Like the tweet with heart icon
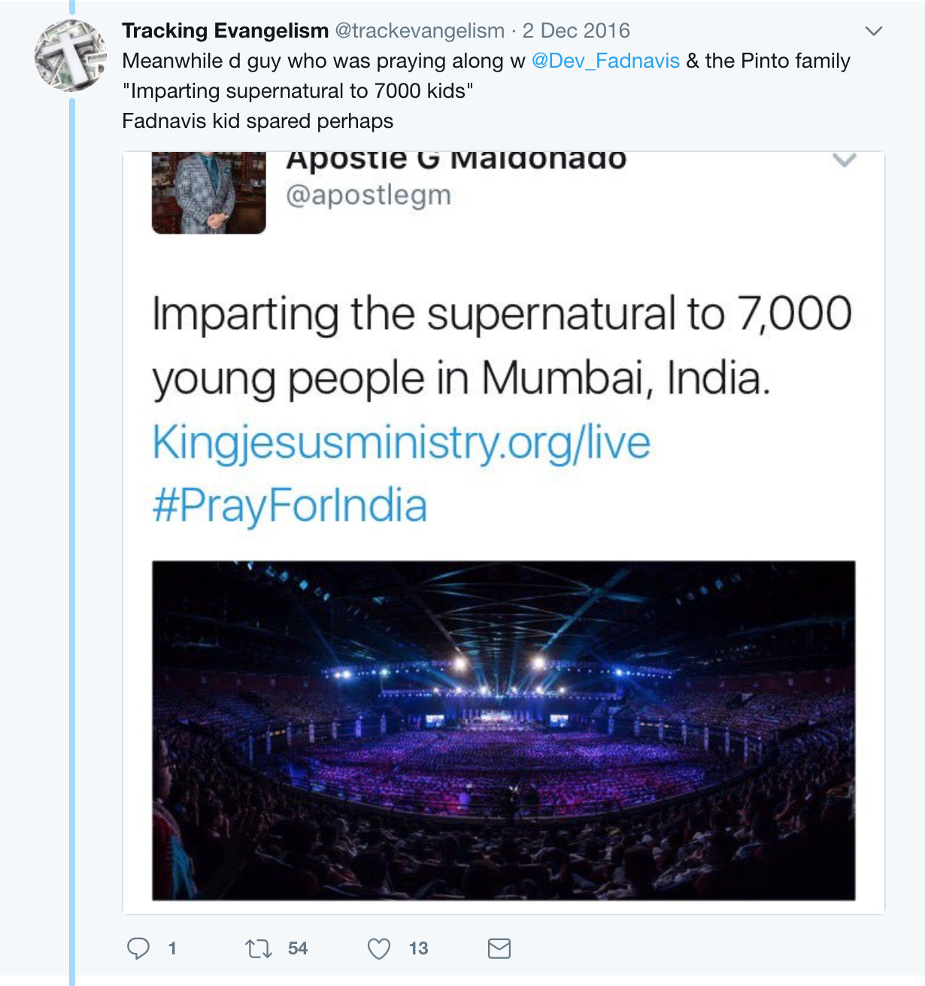The height and width of the screenshot is (986, 925). (379, 948)
